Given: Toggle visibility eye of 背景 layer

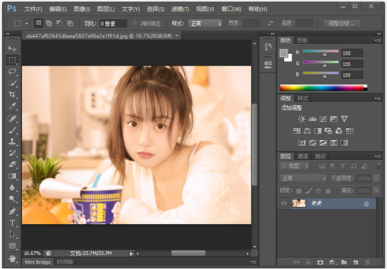Looking at the screenshot, I should click(x=284, y=204).
